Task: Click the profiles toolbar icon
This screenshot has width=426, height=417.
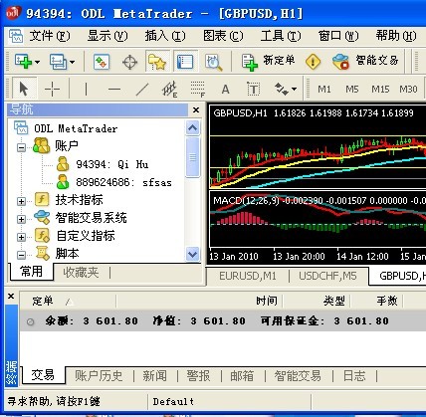Action: pos(58,62)
